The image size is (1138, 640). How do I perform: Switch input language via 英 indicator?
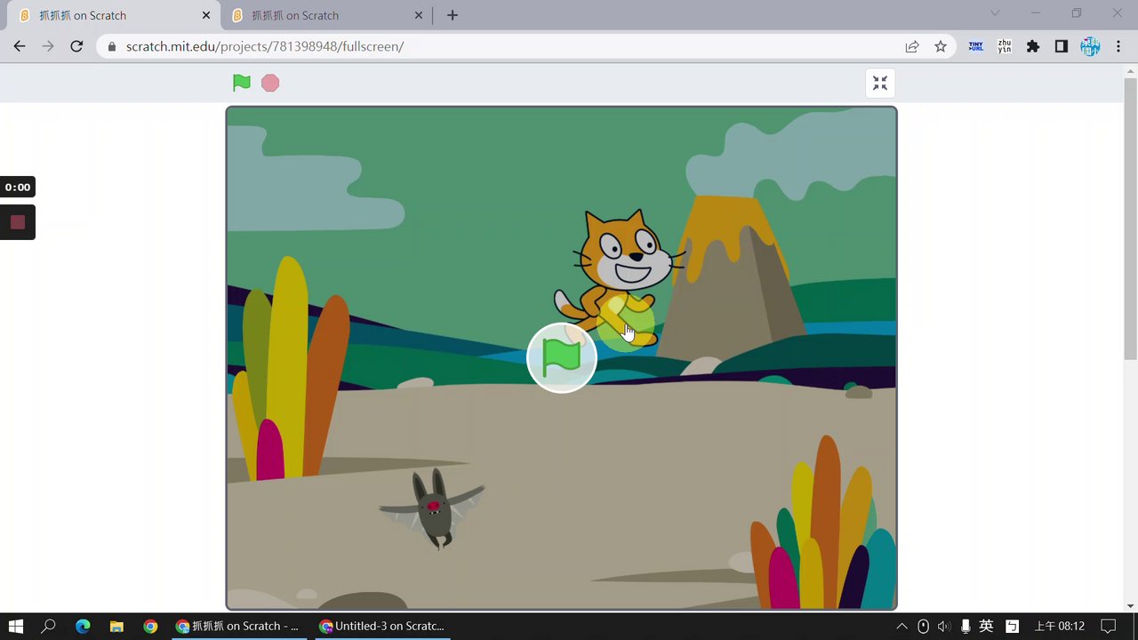(x=986, y=626)
